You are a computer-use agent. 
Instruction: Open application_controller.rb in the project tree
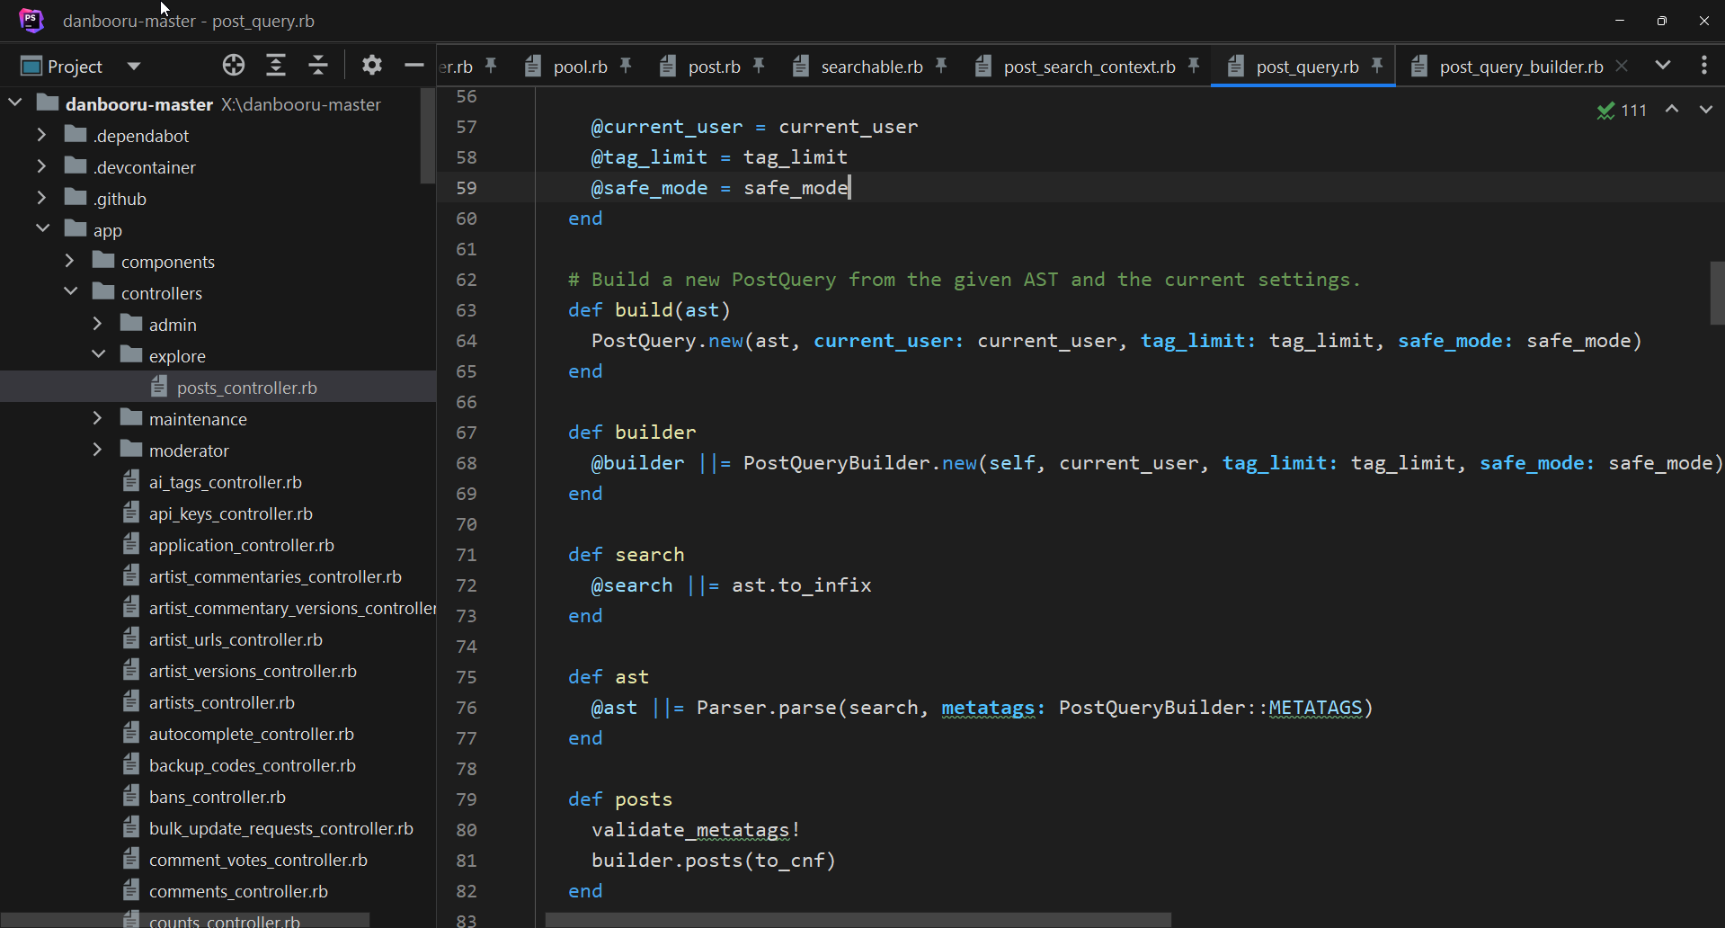241,545
